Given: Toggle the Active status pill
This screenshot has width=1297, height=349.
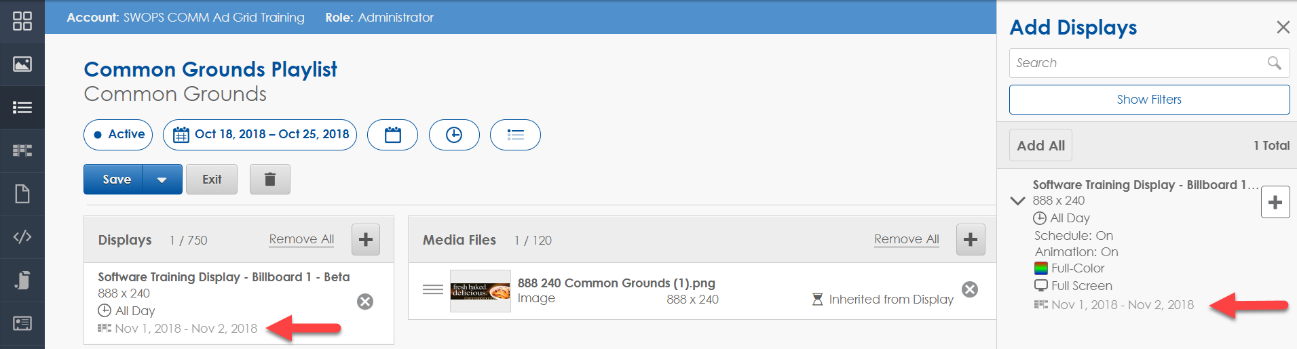Looking at the screenshot, I should pos(118,135).
